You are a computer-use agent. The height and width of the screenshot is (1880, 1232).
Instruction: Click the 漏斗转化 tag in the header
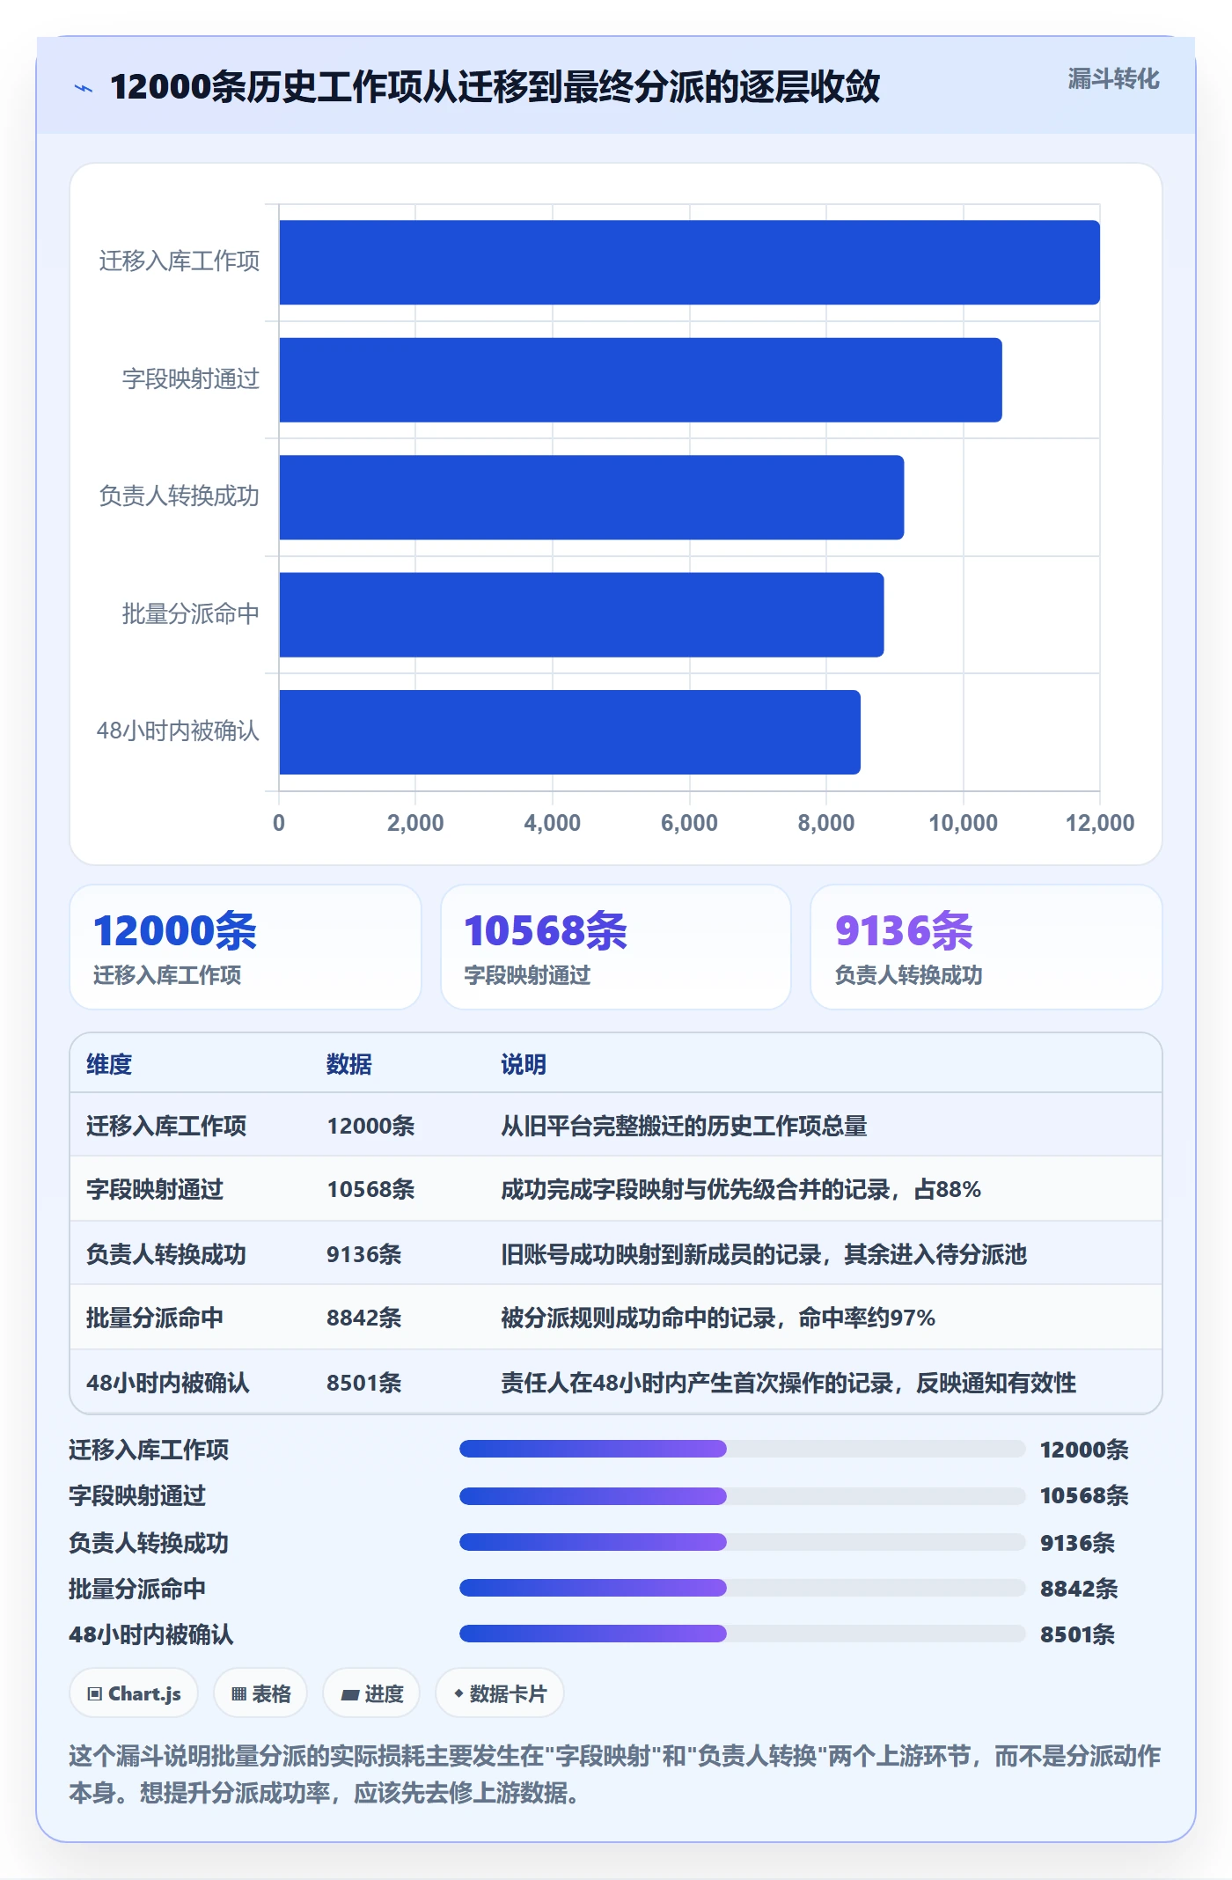click(1113, 79)
